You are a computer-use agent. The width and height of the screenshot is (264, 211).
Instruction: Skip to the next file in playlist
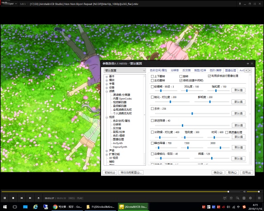point(30,198)
